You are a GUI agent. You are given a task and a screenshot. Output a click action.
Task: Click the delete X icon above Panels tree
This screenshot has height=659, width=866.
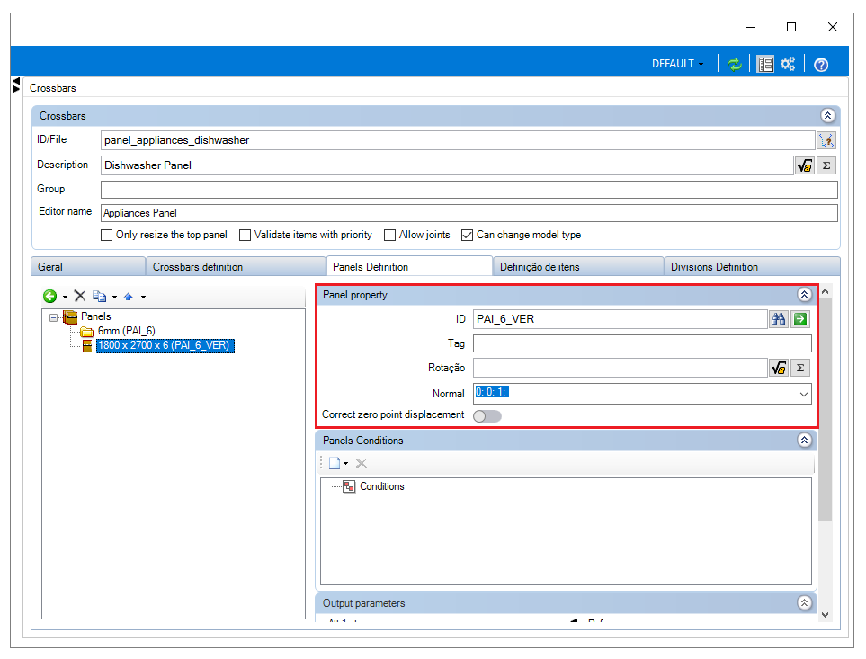[79, 297]
